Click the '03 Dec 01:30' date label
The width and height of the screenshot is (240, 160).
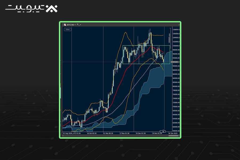141,133
